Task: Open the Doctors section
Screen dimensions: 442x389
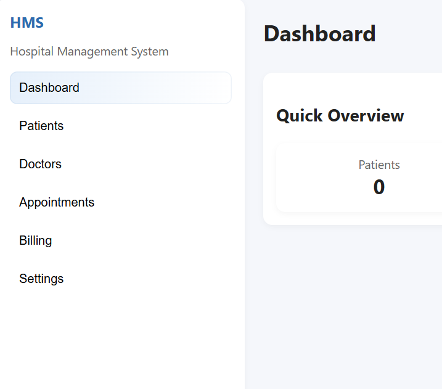Action: (x=121, y=164)
